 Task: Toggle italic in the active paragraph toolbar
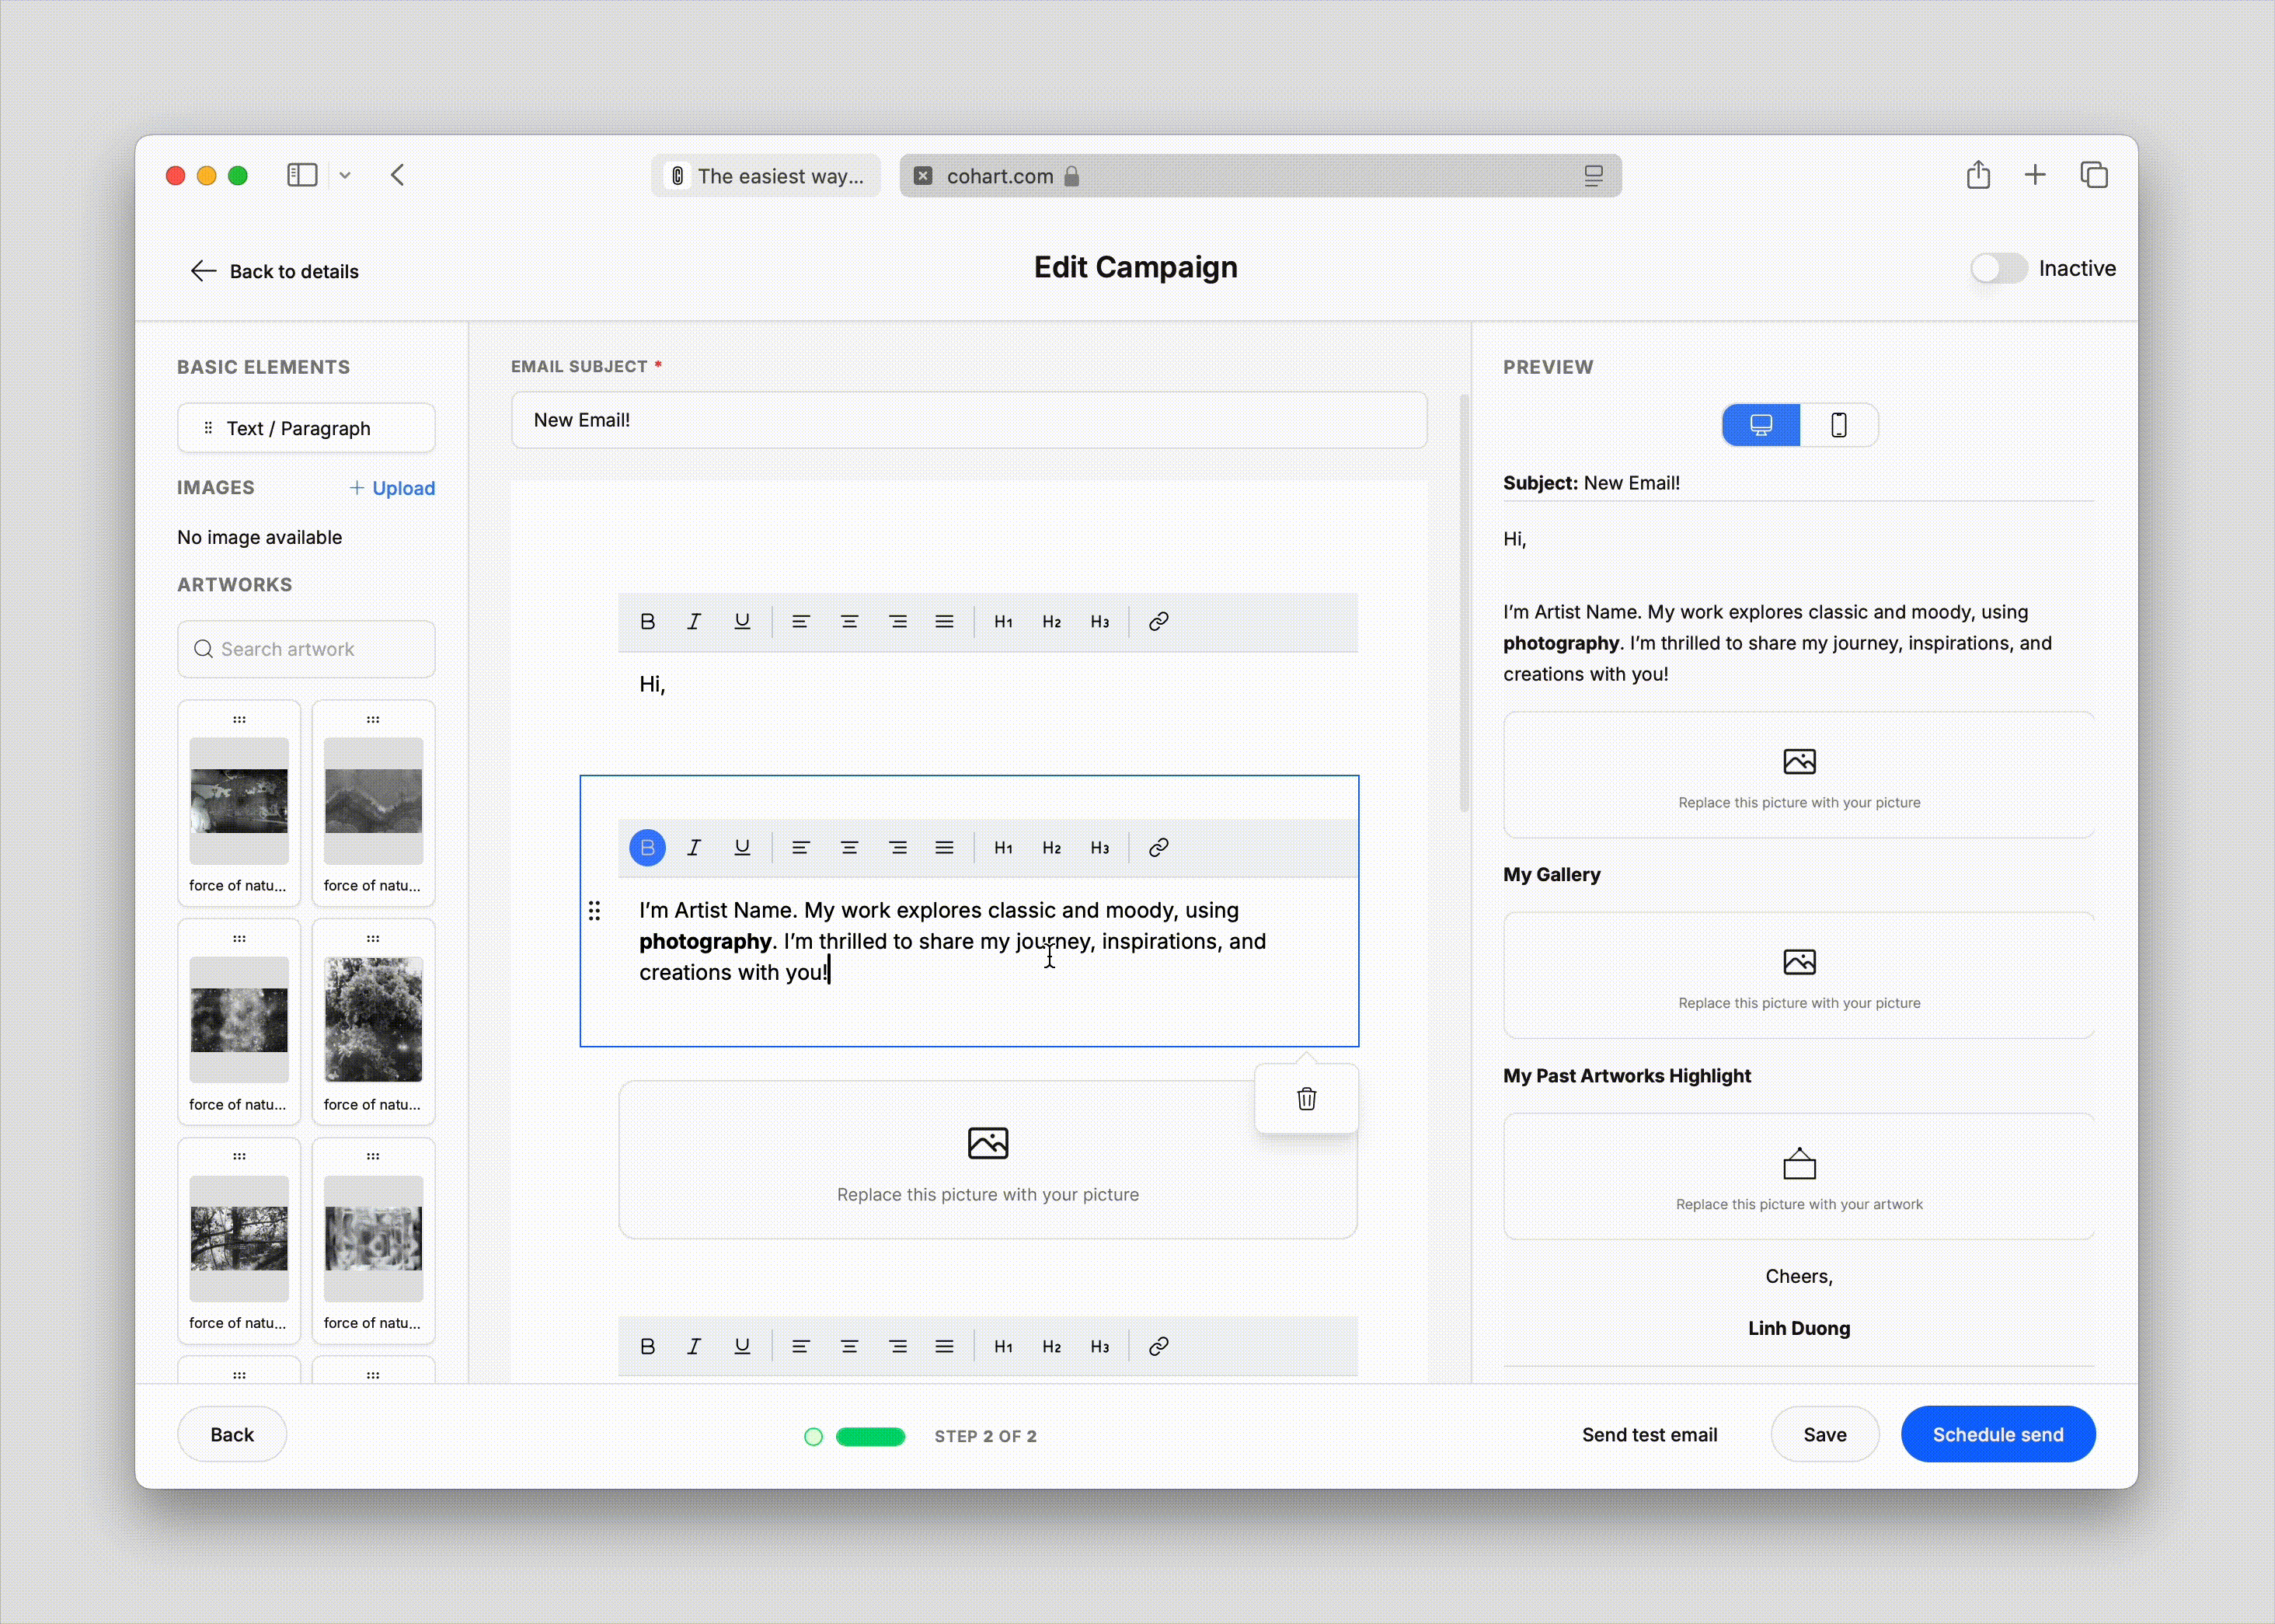(694, 848)
